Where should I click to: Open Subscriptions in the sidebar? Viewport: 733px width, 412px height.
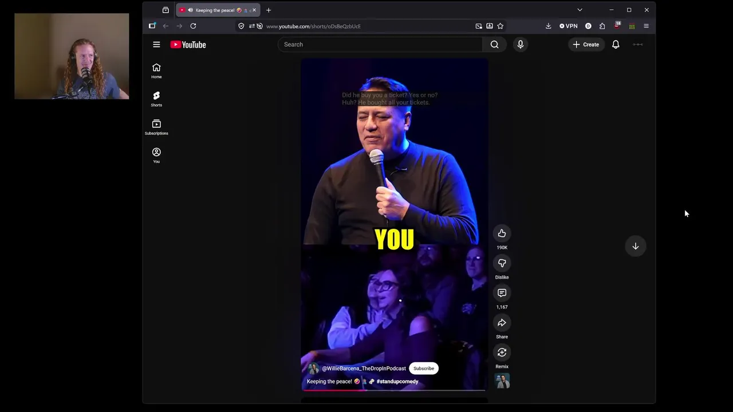tap(156, 127)
